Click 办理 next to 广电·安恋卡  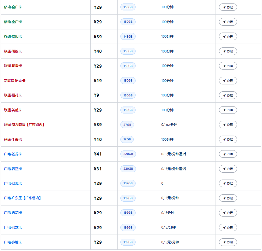click(x=228, y=183)
